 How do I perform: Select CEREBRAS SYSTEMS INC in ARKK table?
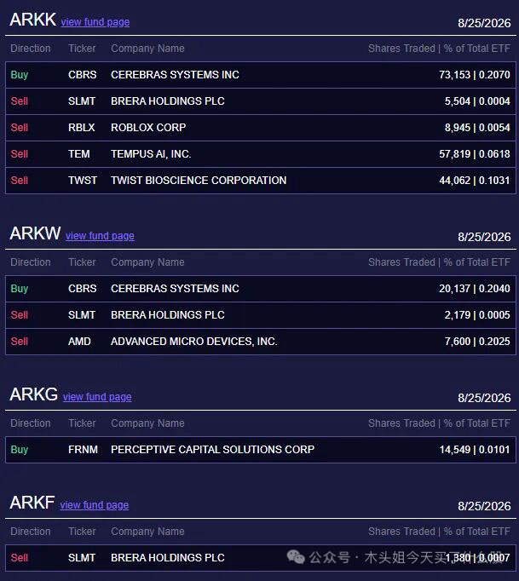coord(175,75)
